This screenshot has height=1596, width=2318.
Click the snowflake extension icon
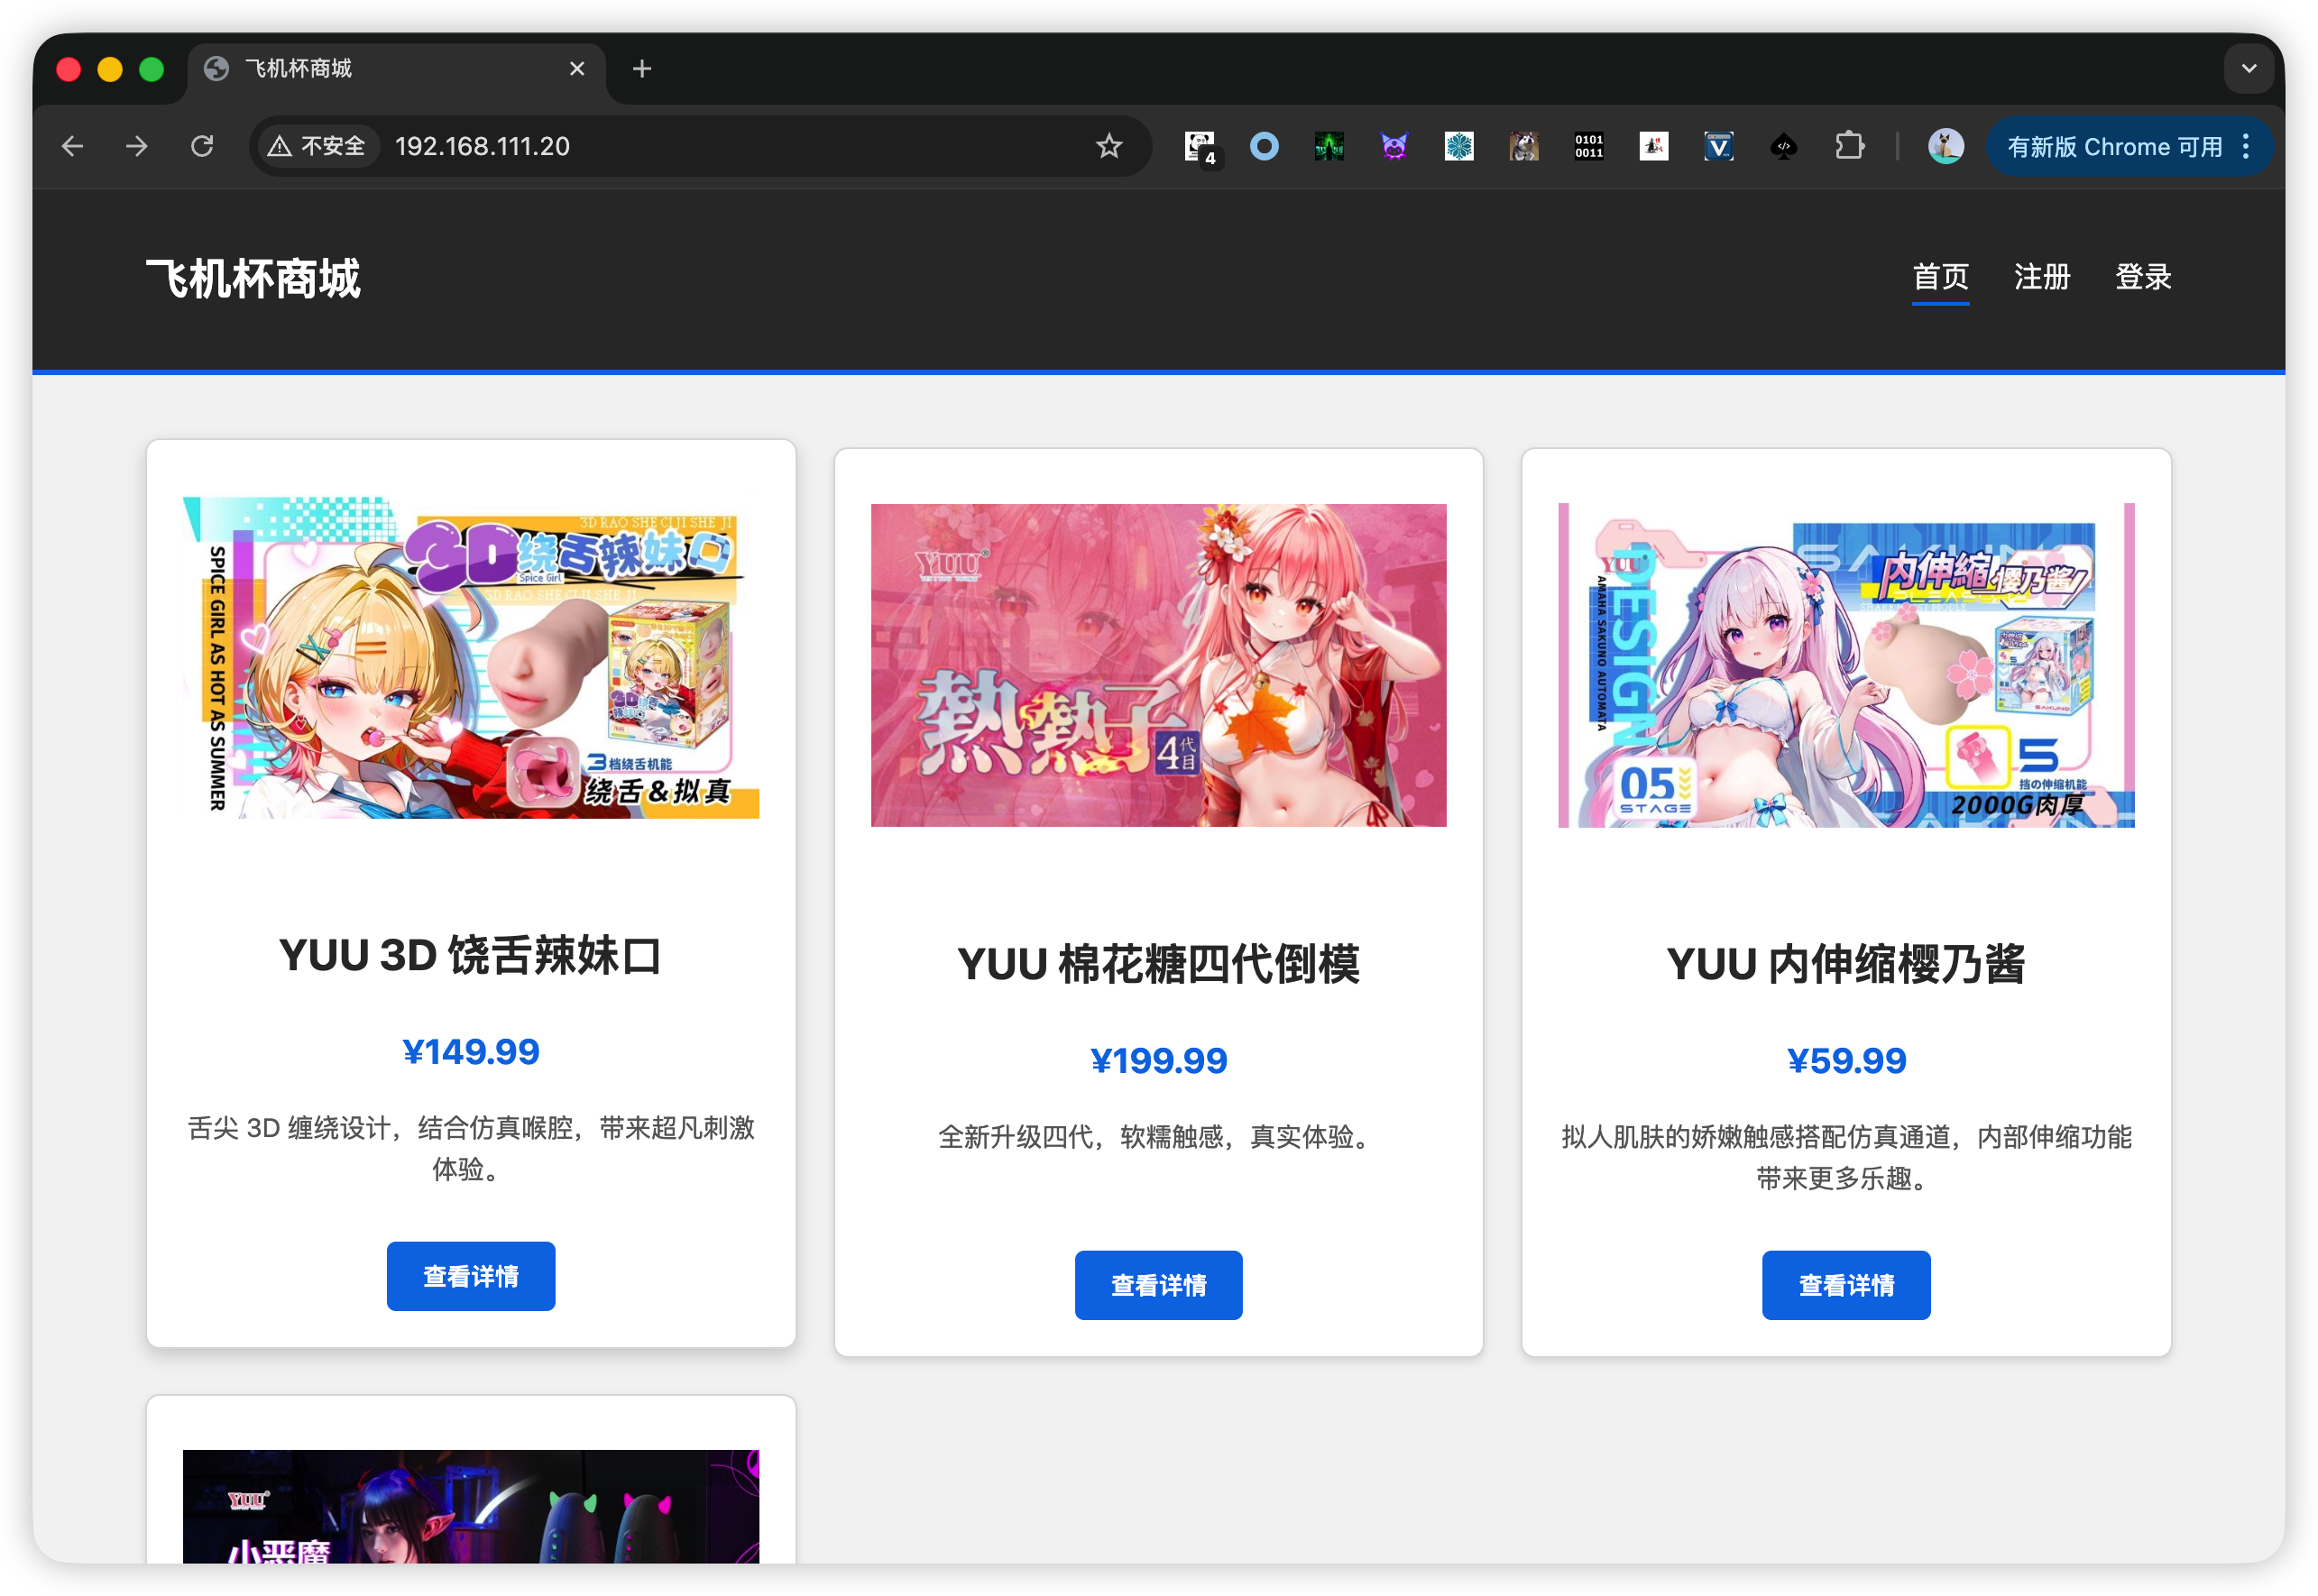click(1459, 147)
